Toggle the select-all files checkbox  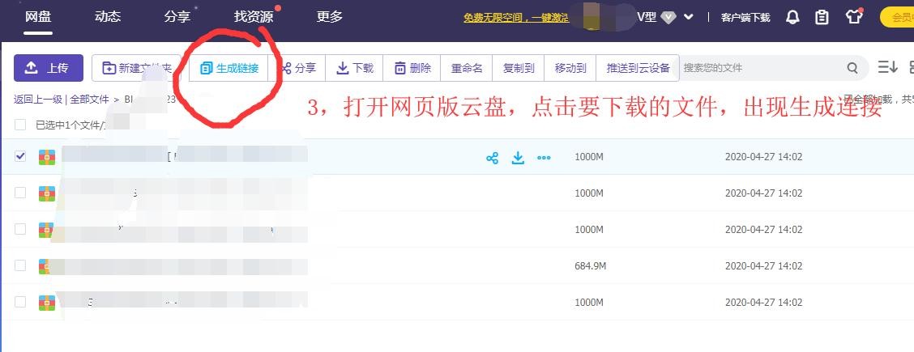point(20,125)
